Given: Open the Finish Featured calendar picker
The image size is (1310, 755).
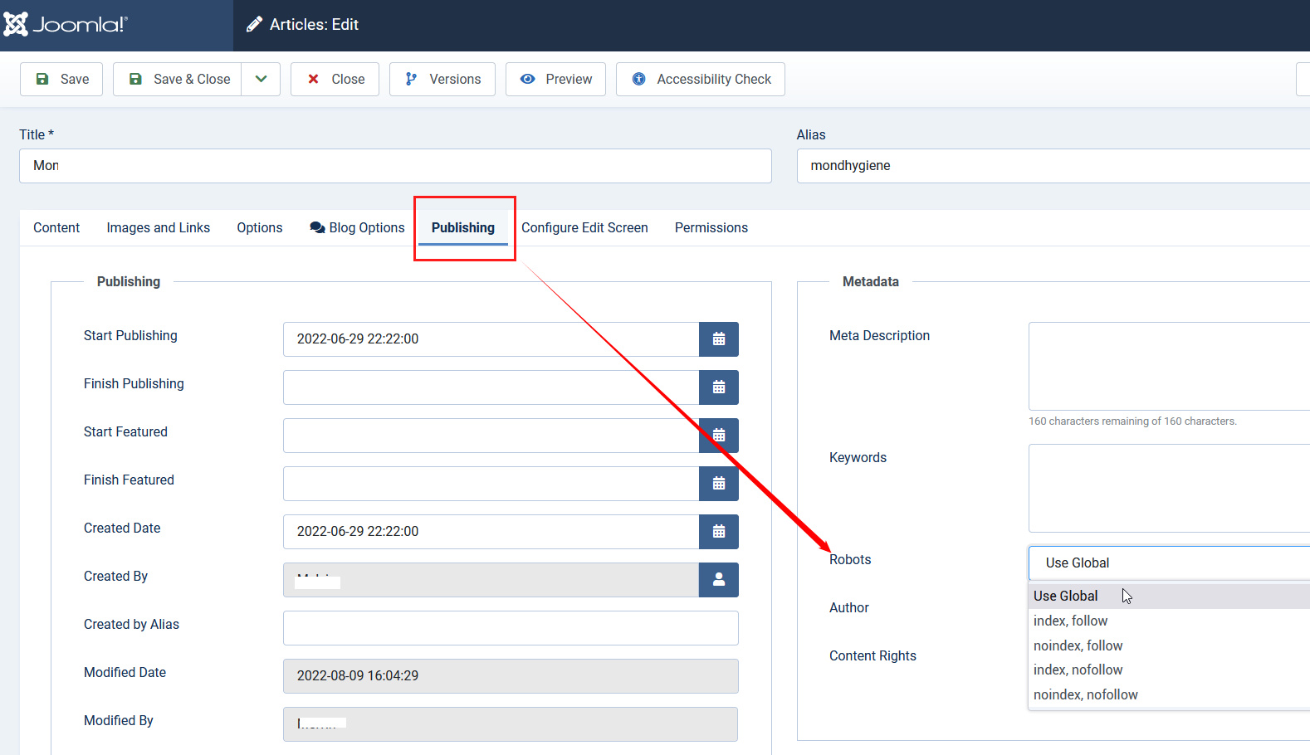Looking at the screenshot, I should (x=718, y=484).
